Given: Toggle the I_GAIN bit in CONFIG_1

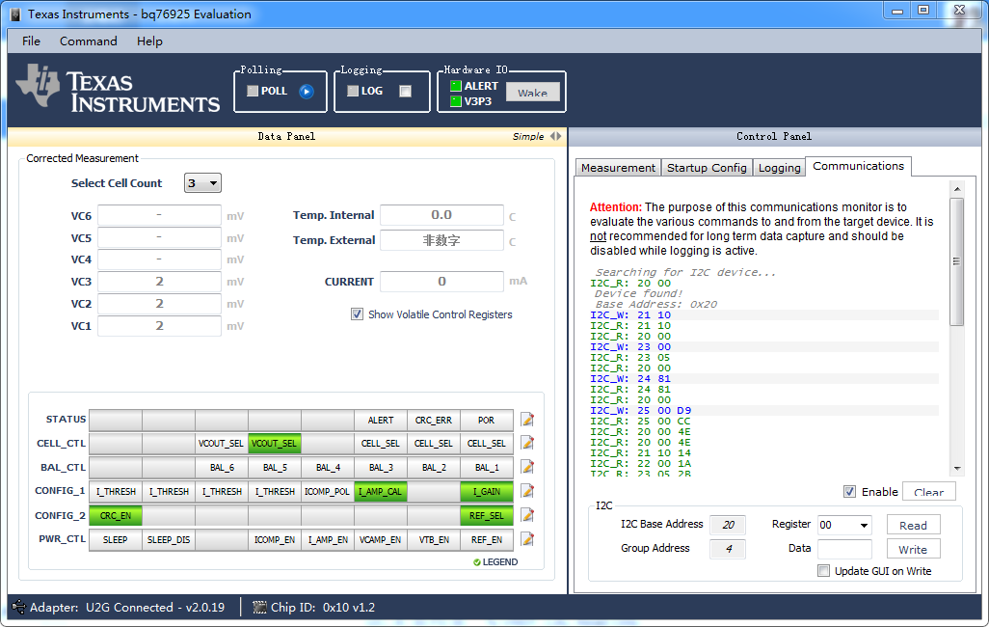Looking at the screenshot, I should click(486, 491).
